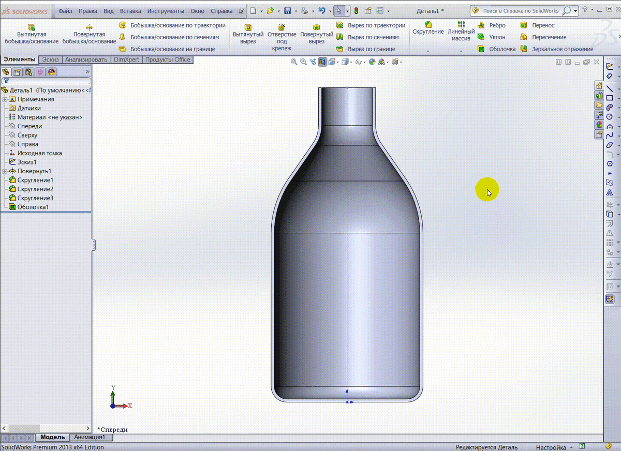Image resolution: width=621 pixels, height=451 pixels.
Task: Select Скругление2 in feature tree
Action: [x=31, y=189]
